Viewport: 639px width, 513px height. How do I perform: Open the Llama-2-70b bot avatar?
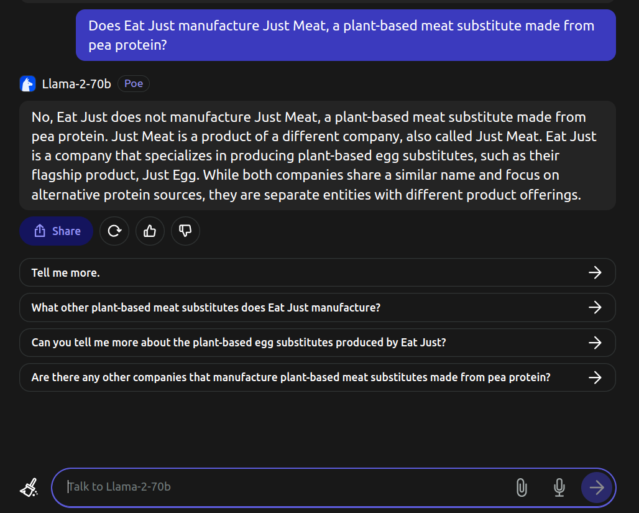(28, 84)
